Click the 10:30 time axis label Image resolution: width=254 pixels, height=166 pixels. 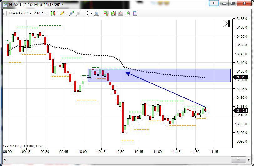[120, 152]
